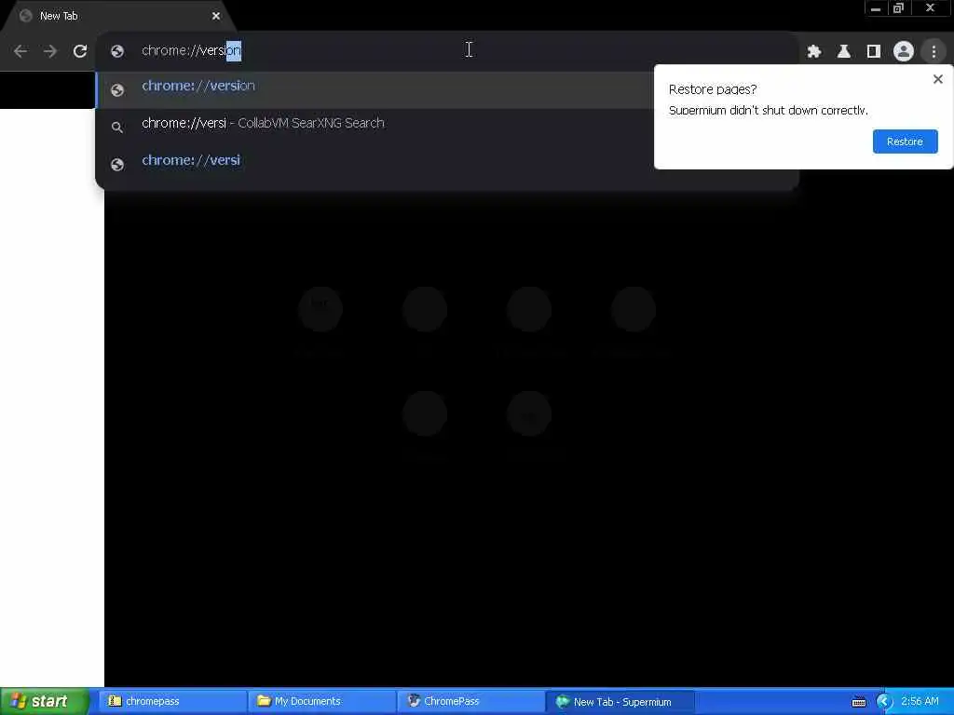This screenshot has height=715, width=954.
Task: Click the Restore pages? heading text
Action: (713, 89)
